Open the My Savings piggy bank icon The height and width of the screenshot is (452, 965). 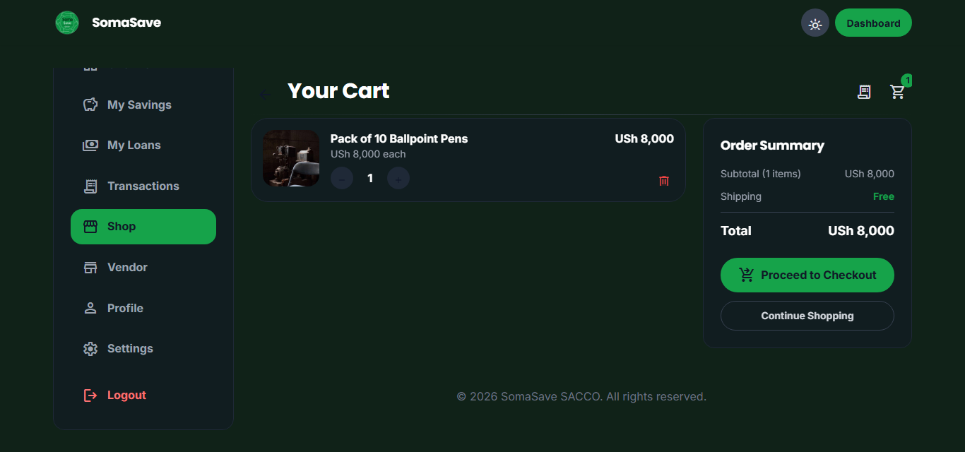90,104
